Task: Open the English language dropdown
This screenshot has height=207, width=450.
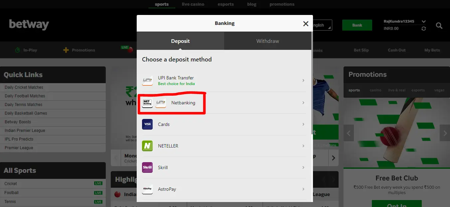Action: coord(322,25)
